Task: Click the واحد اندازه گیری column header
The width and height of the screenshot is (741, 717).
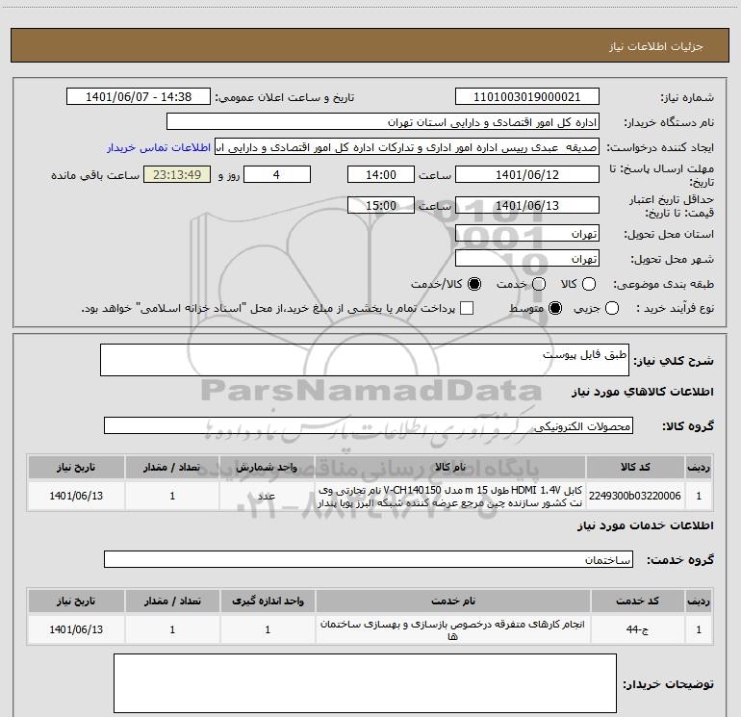Action: click(x=268, y=601)
